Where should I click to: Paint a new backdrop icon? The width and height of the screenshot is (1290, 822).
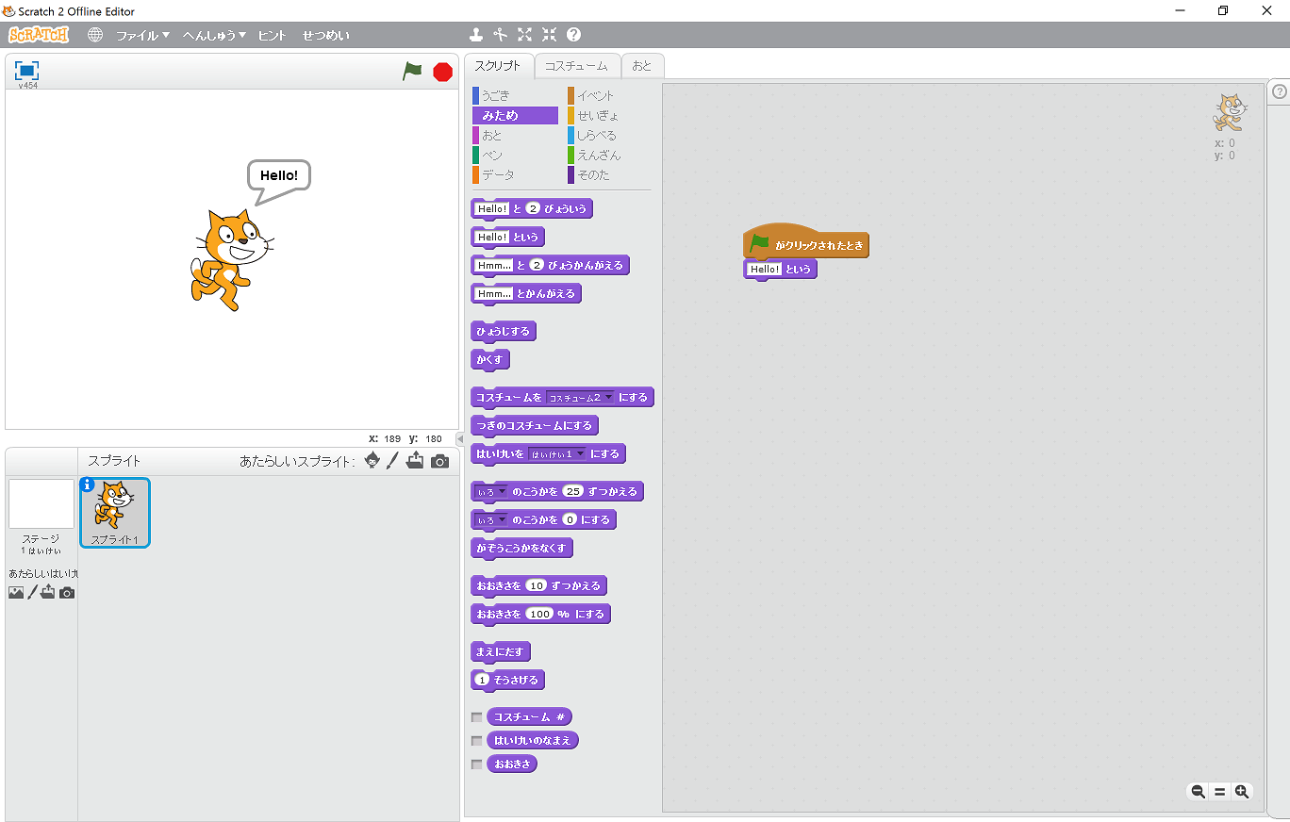[x=32, y=593]
